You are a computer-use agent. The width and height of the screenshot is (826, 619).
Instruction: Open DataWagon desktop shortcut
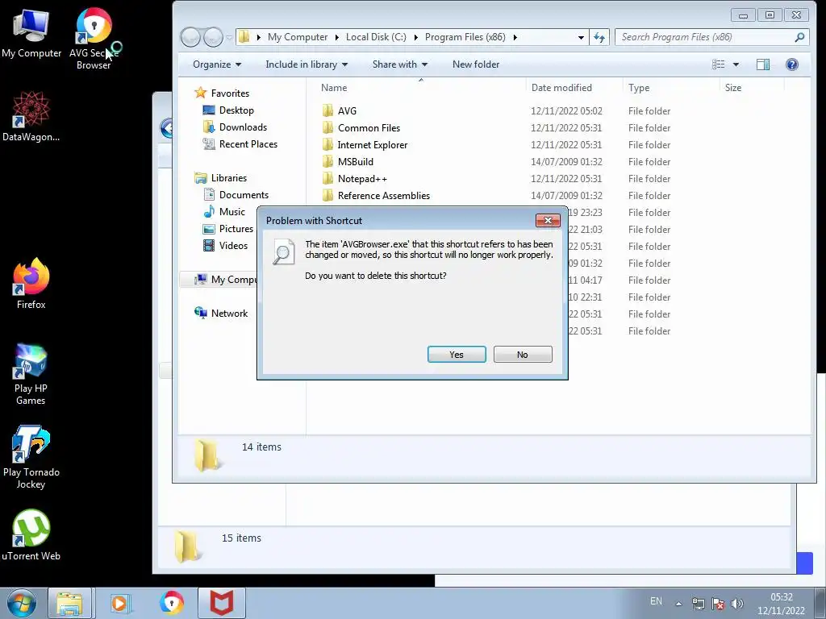click(31, 116)
